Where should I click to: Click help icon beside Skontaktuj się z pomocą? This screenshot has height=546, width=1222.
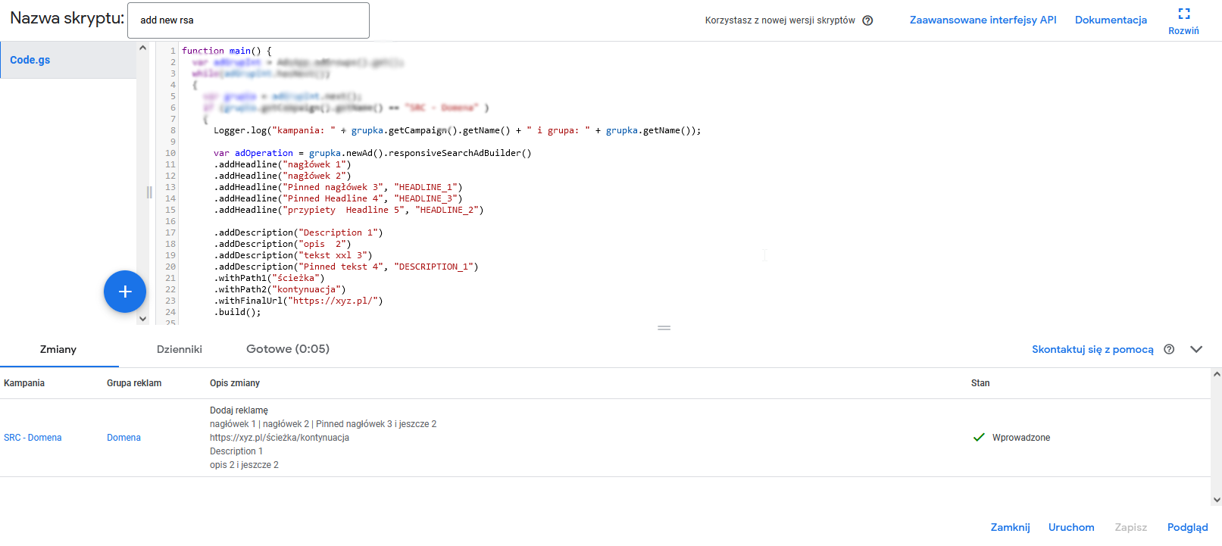1169,349
